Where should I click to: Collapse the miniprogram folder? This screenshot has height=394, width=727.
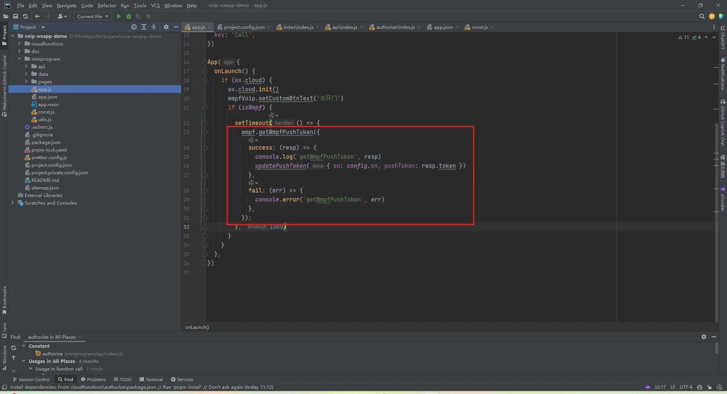coord(19,59)
